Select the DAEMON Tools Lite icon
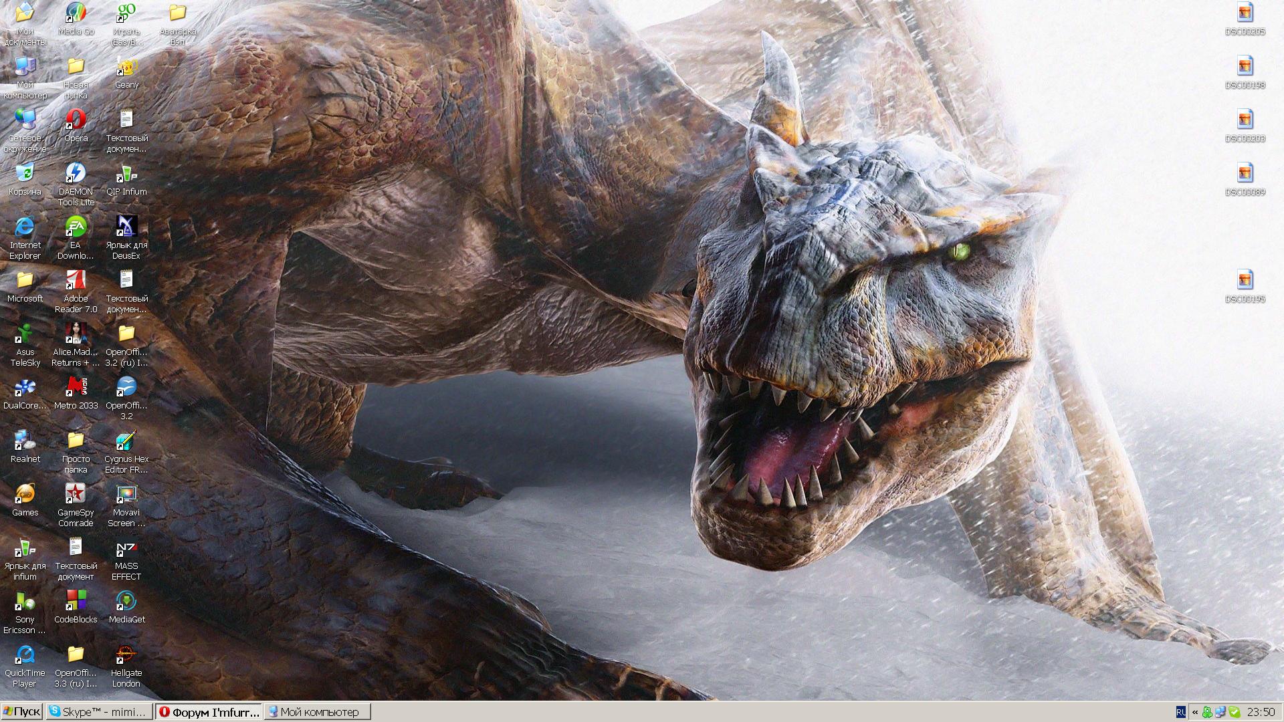The image size is (1284, 722). coord(76,185)
